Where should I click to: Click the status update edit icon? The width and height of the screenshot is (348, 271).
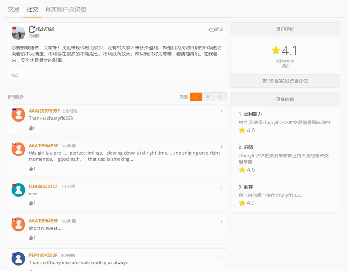32,29
